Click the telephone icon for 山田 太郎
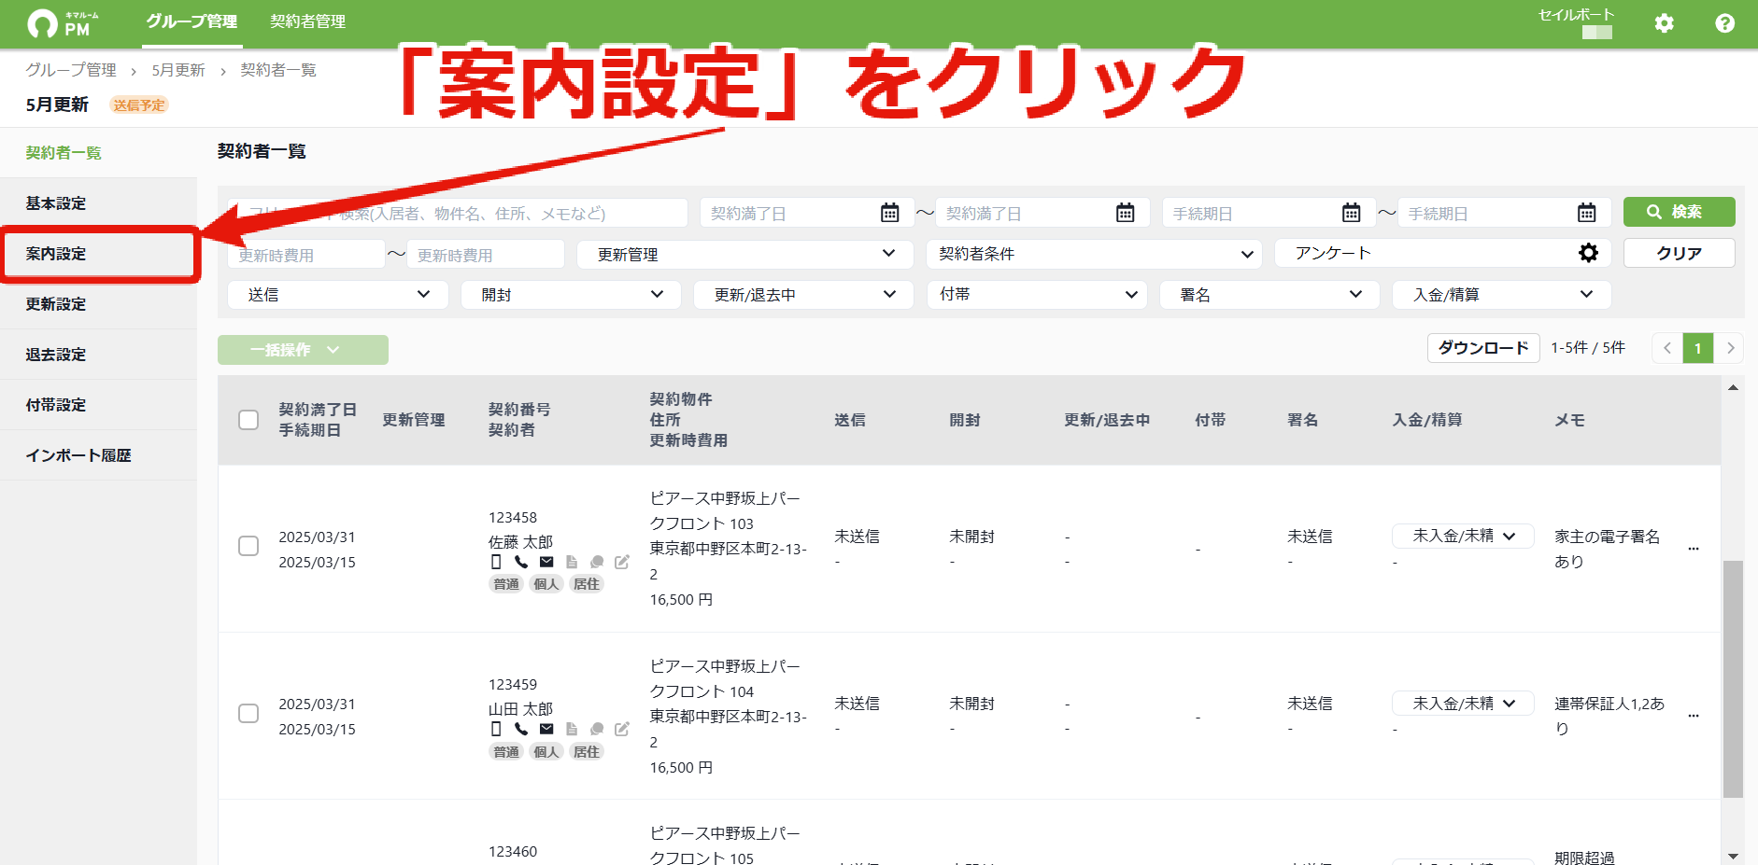This screenshot has width=1758, height=865. coord(521,729)
